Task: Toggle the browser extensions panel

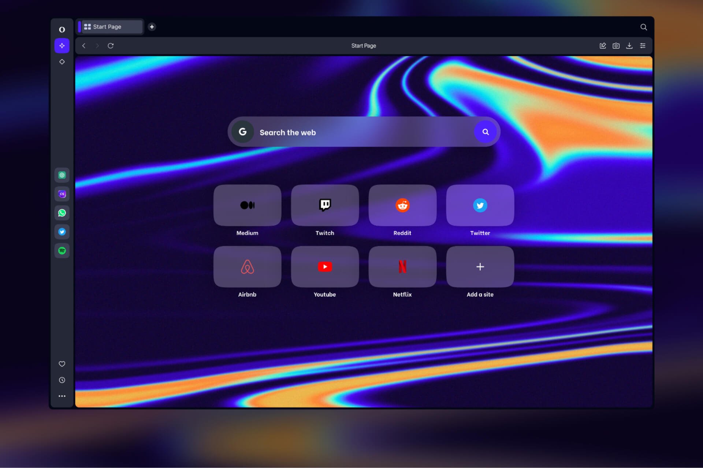Action: pos(603,46)
